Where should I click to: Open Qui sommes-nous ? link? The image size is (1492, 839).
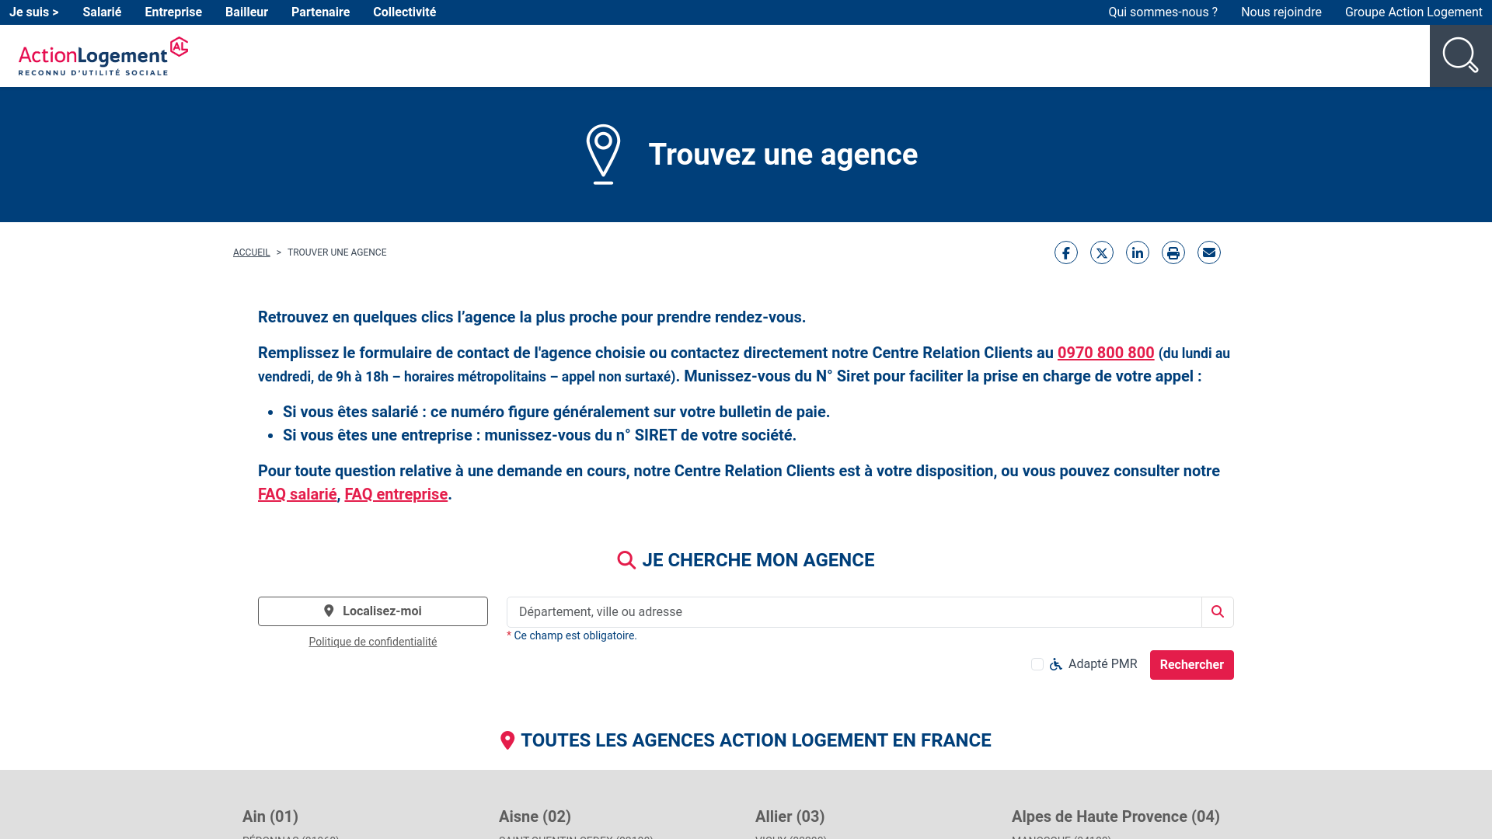pyautogui.click(x=1163, y=12)
